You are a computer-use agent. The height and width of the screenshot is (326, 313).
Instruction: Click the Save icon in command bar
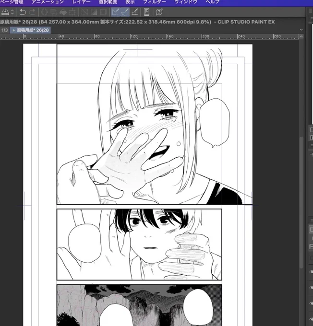[x=5, y=12]
